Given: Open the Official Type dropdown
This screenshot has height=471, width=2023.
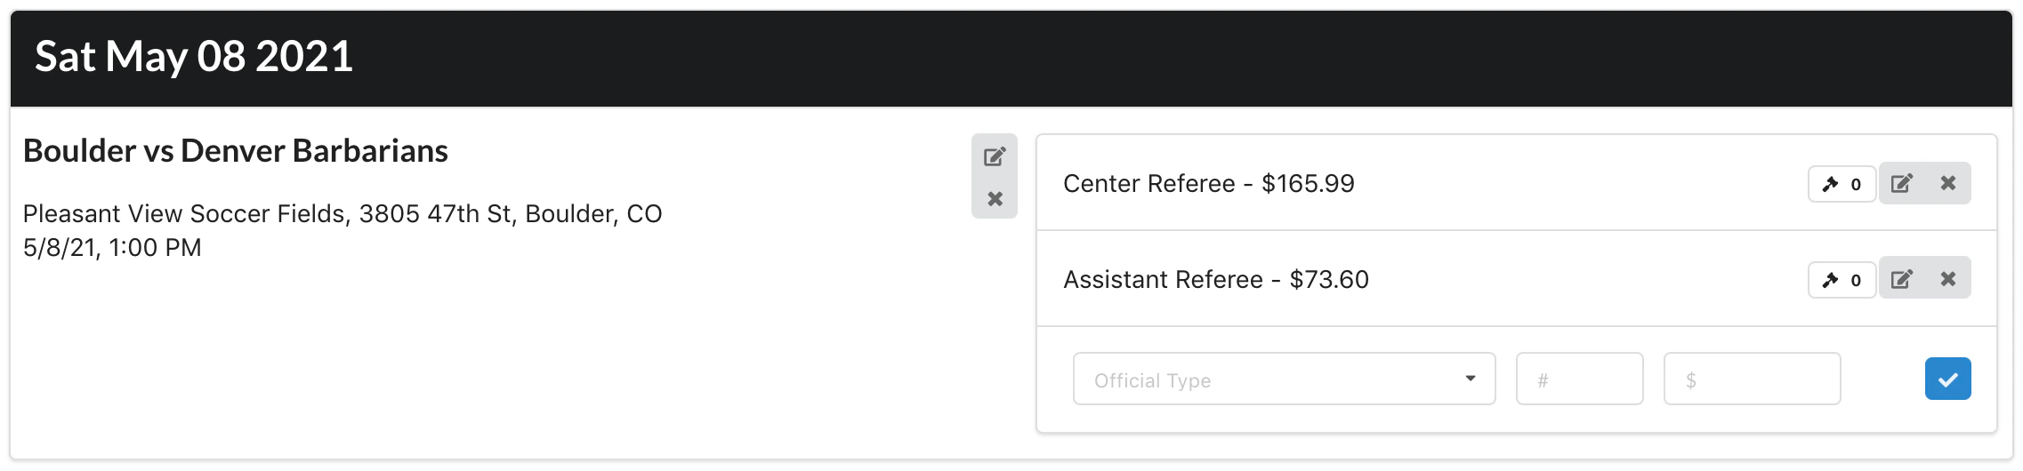Looking at the screenshot, I should click(1284, 379).
